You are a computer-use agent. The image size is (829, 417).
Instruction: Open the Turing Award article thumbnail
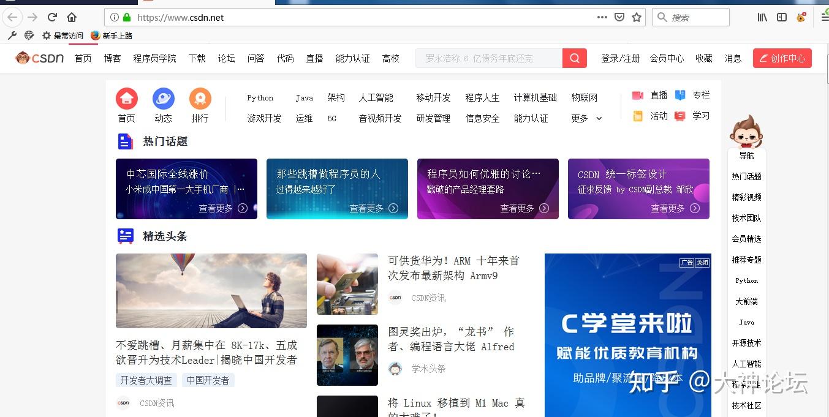click(347, 355)
